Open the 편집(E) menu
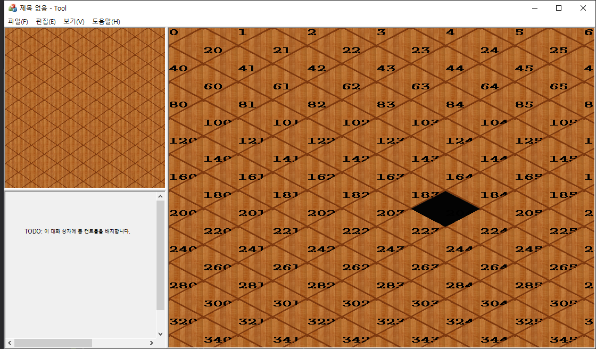 (46, 22)
